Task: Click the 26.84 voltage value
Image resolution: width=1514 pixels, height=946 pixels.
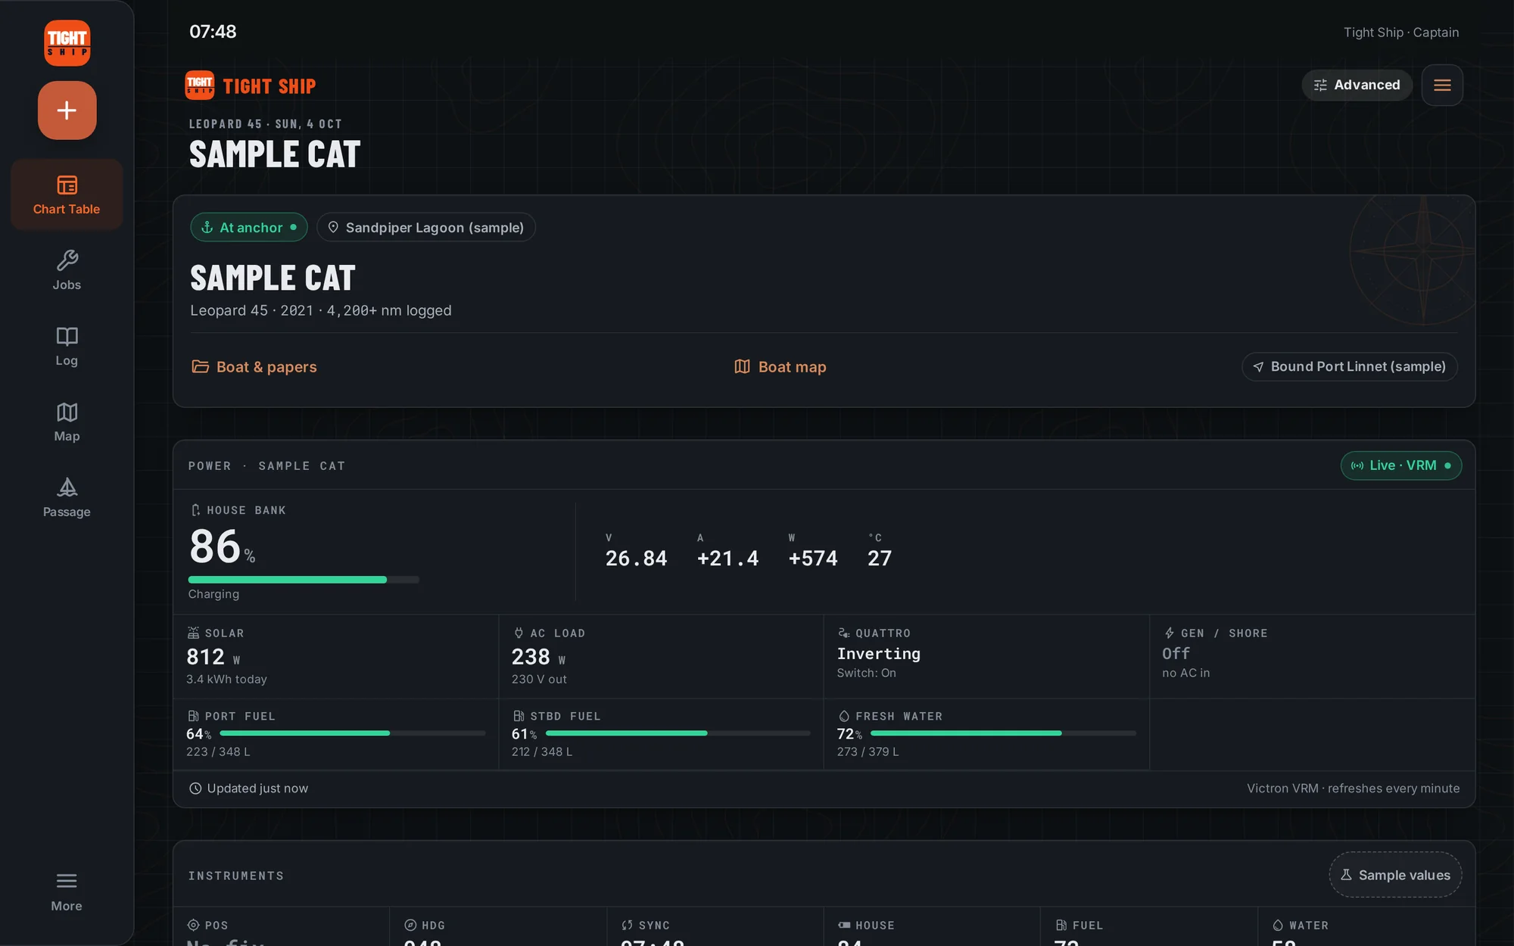Action: (636, 559)
